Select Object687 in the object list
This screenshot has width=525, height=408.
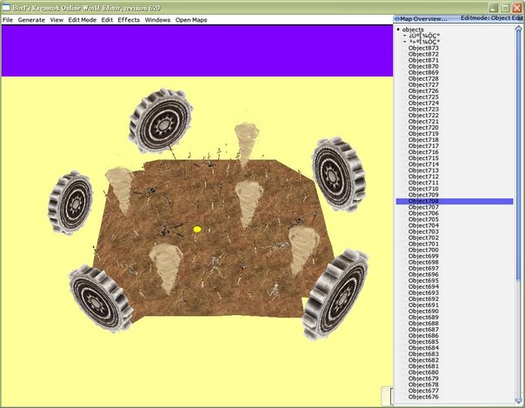pyautogui.click(x=423, y=330)
